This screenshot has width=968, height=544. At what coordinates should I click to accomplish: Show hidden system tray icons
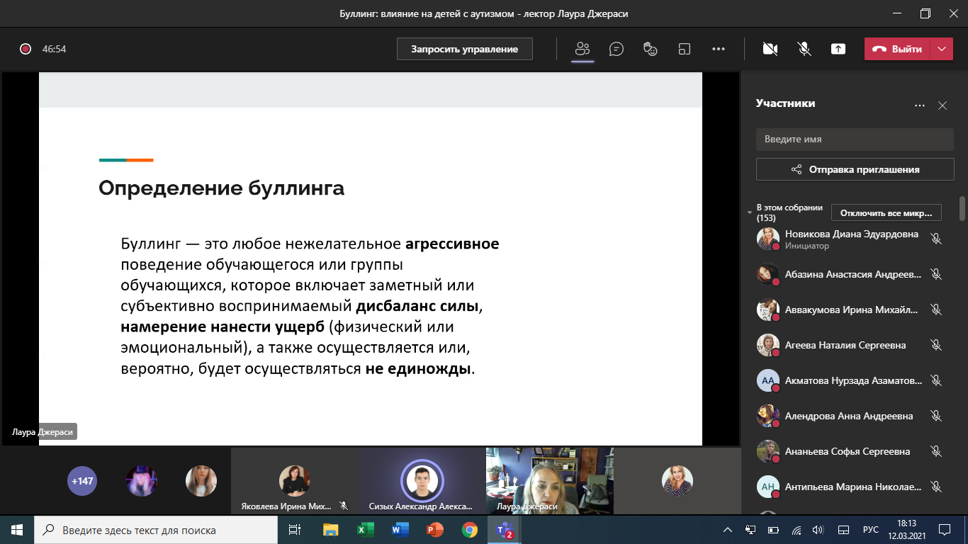[x=728, y=530]
